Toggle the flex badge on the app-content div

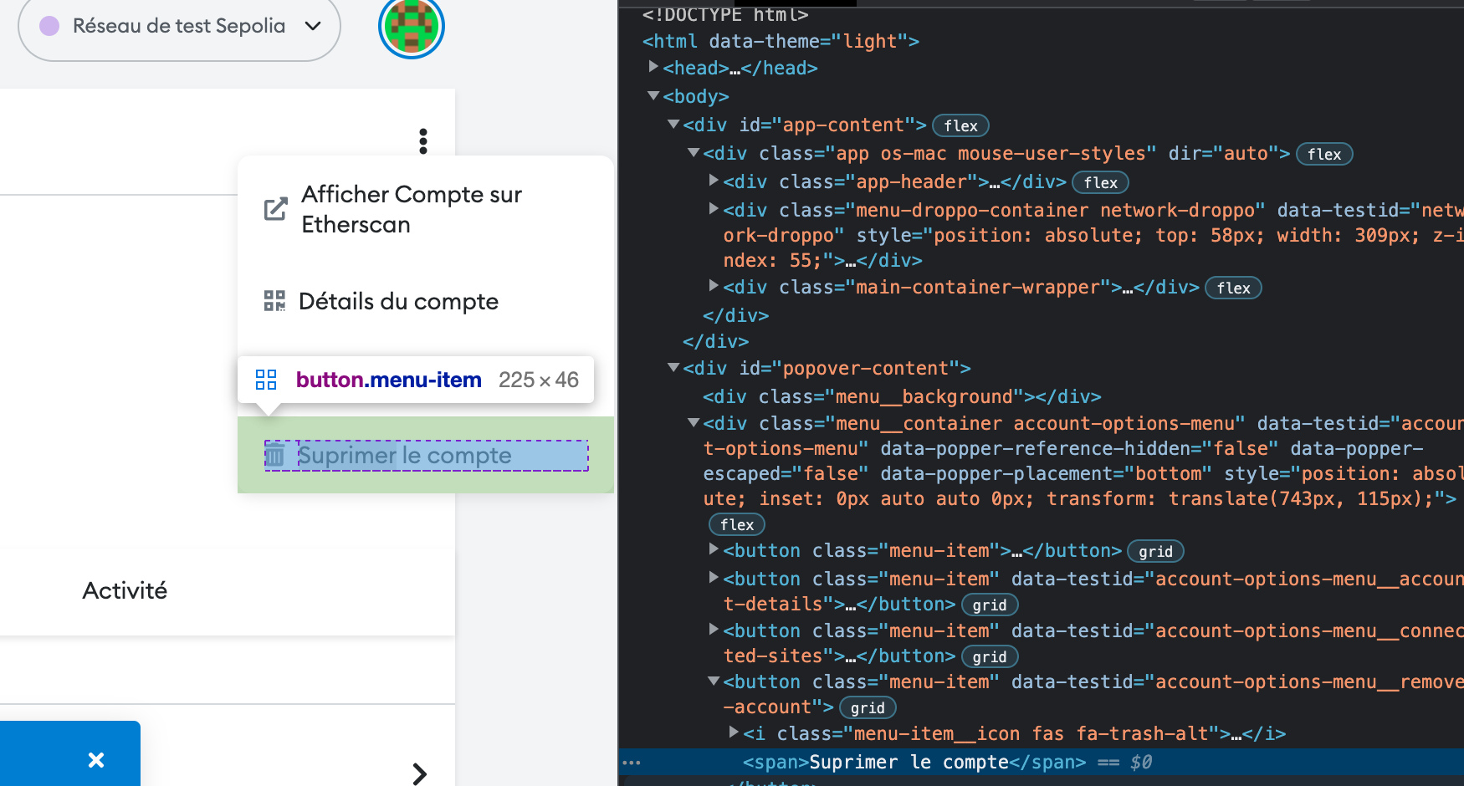[960, 125]
